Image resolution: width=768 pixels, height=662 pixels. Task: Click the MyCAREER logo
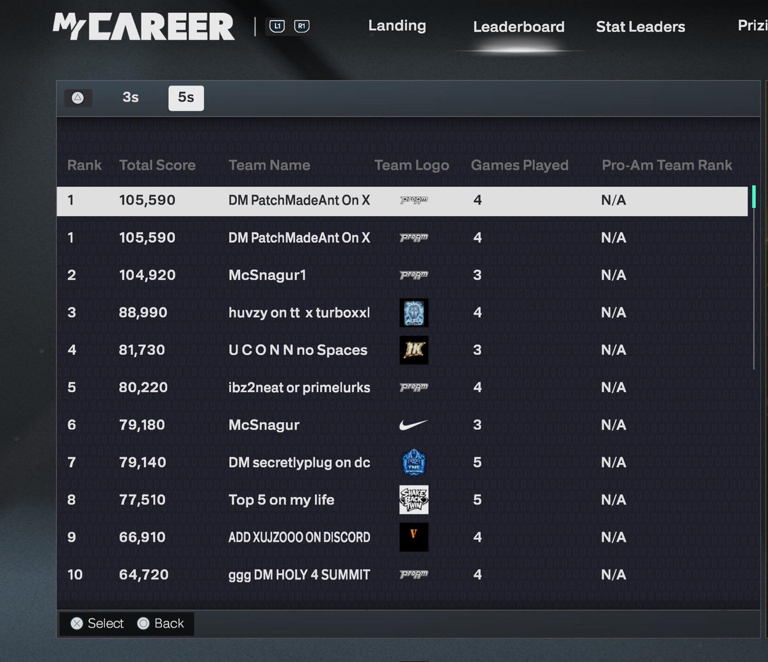pyautogui.click(x=143, y=27)
